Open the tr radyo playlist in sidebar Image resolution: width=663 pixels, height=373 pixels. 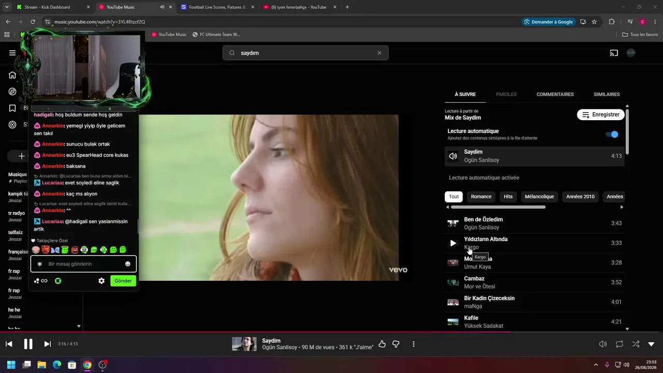click(18, 217)
